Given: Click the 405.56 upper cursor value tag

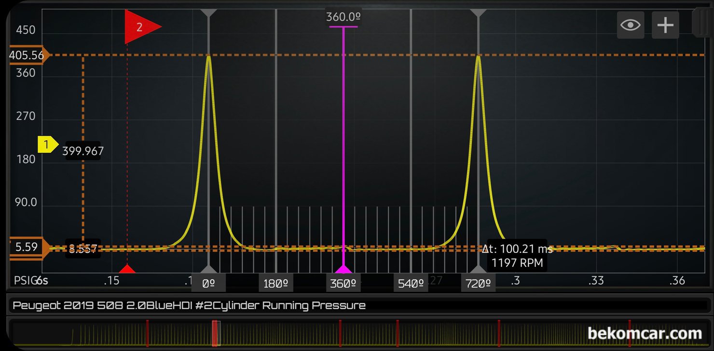Looking at the screenshot, I should (27, 55).
